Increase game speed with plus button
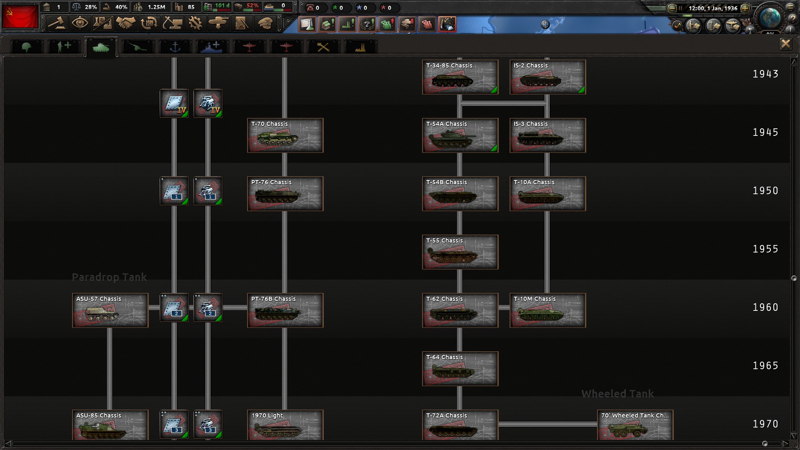Viewport: 800px width, 450px height. (745, 8)
